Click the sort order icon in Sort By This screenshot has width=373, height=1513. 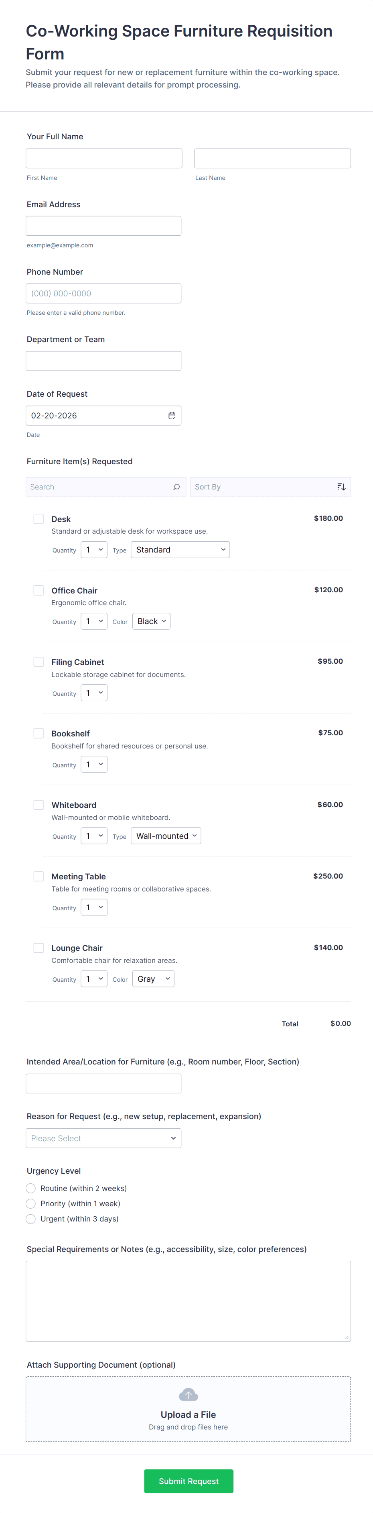(x=341, y=487)
